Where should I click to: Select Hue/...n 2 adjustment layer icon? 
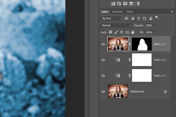(x=118, y=60)
